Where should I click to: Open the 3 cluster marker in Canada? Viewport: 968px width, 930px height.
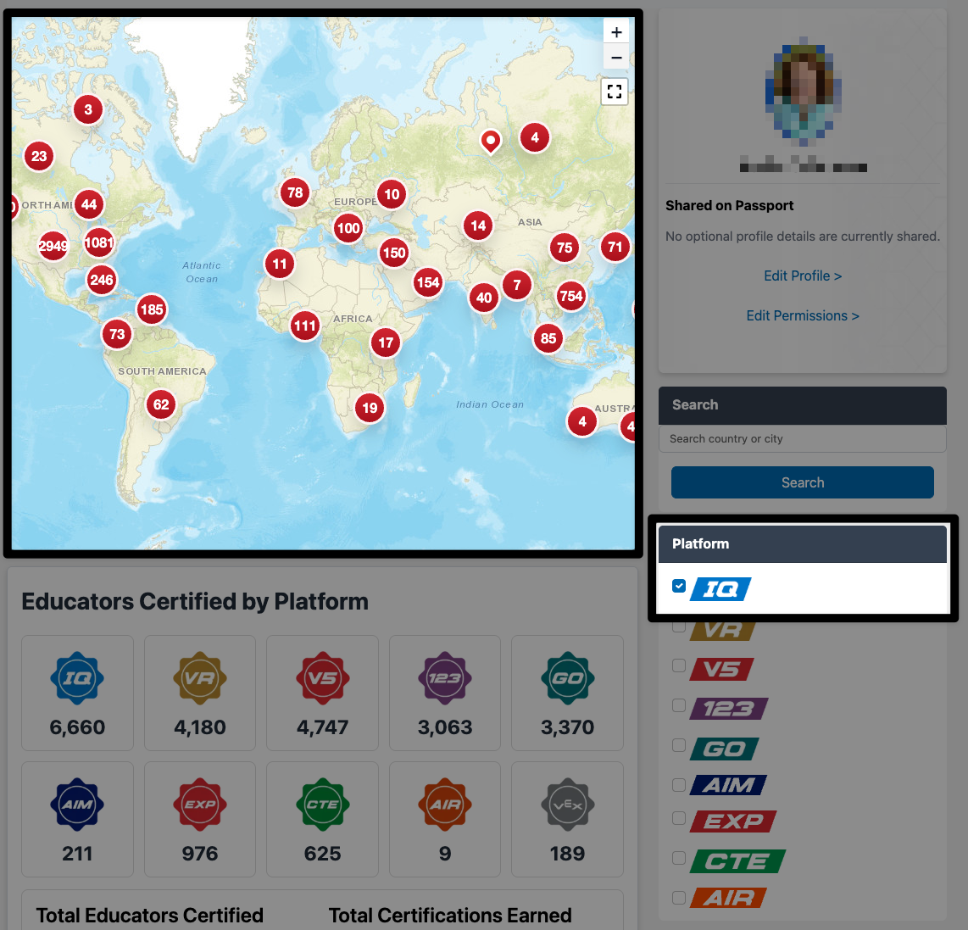pyautogui.click(x=87, y=109)
